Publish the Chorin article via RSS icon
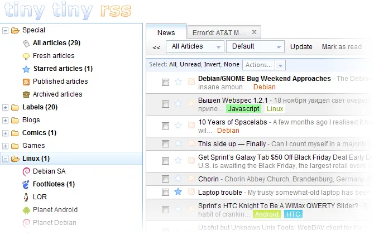This screenshot has width=374, height=235. 191,178
